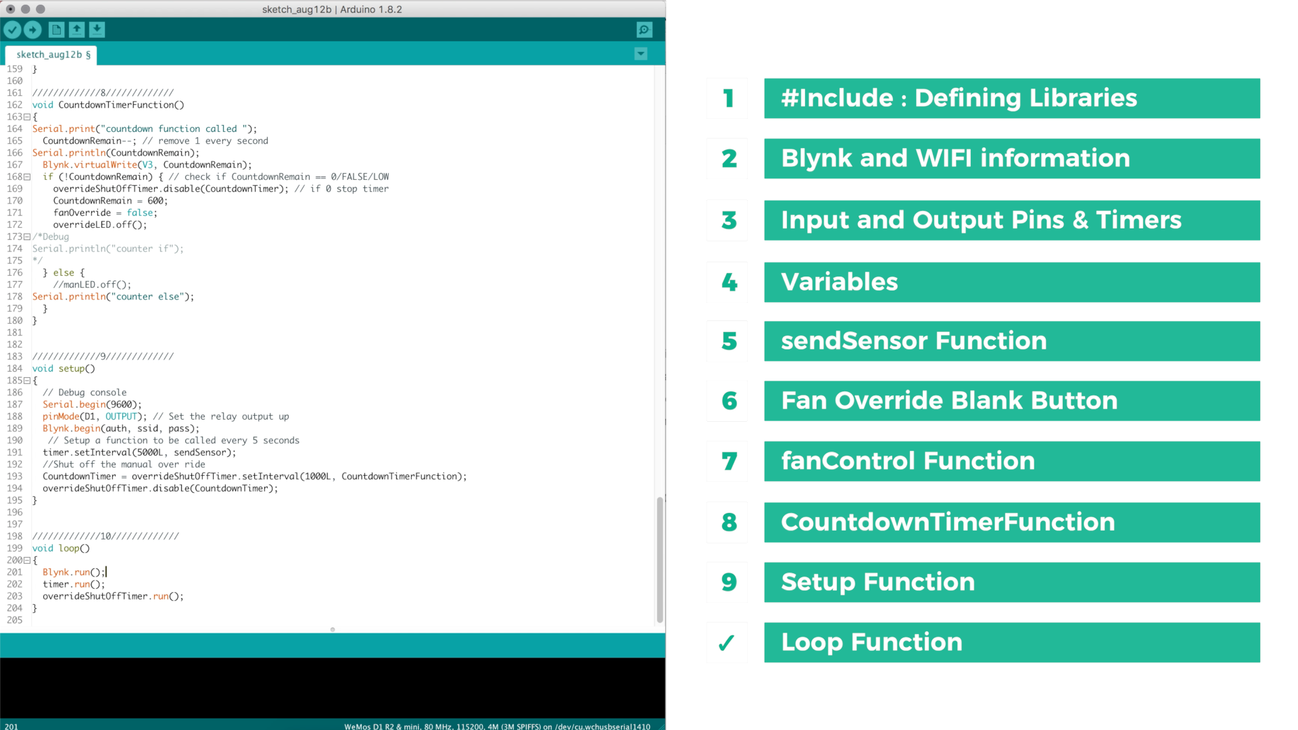
Task: Open New Sketch icon
Action: pyautogui.click(x=55, y=30)
